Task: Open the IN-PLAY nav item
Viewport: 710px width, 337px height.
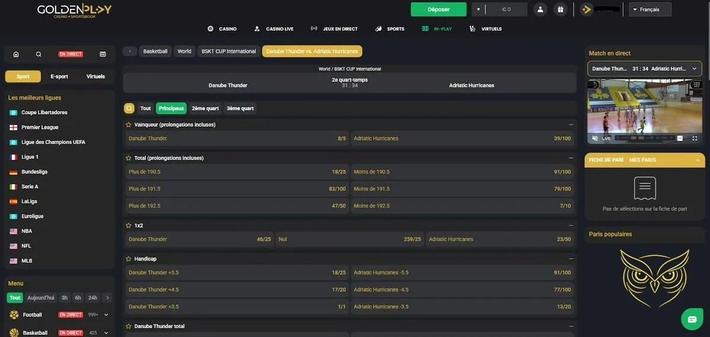Action: pyautogui.click(x=437, y=29)
